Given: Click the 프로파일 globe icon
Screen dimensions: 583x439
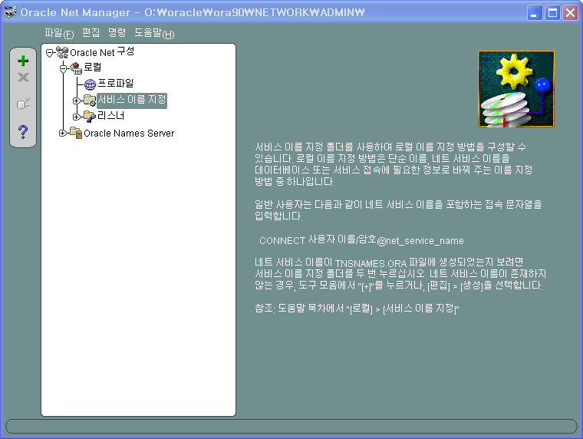Looking at the screenshot, I should click(x=90, y=84).
